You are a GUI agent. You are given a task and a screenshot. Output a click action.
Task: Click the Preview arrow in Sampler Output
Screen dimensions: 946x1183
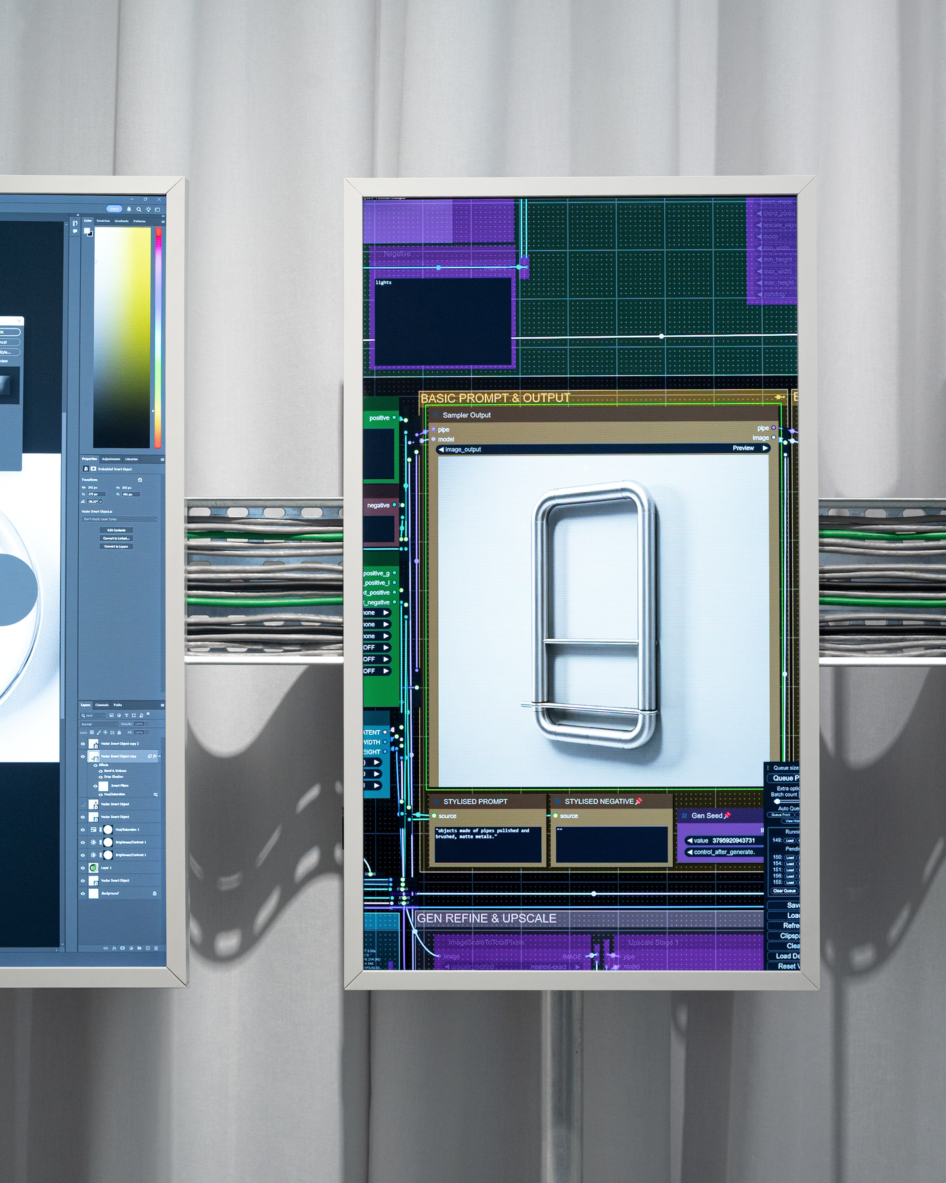765,448
